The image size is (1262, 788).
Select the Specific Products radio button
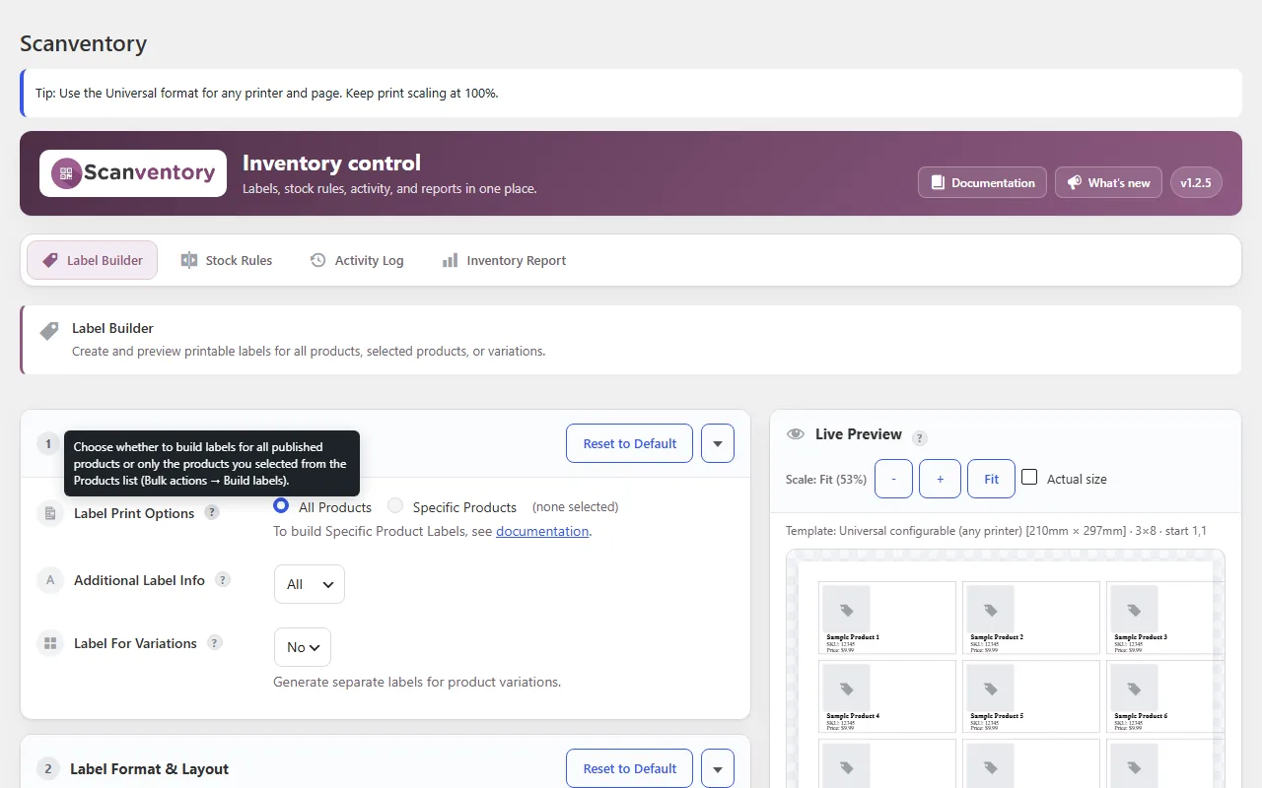tap(395, 505)
